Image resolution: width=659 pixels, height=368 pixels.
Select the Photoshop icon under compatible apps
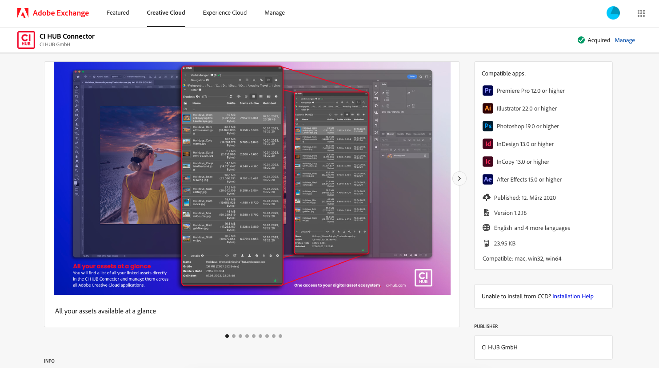pyautogui.click(x=487, y=126)
